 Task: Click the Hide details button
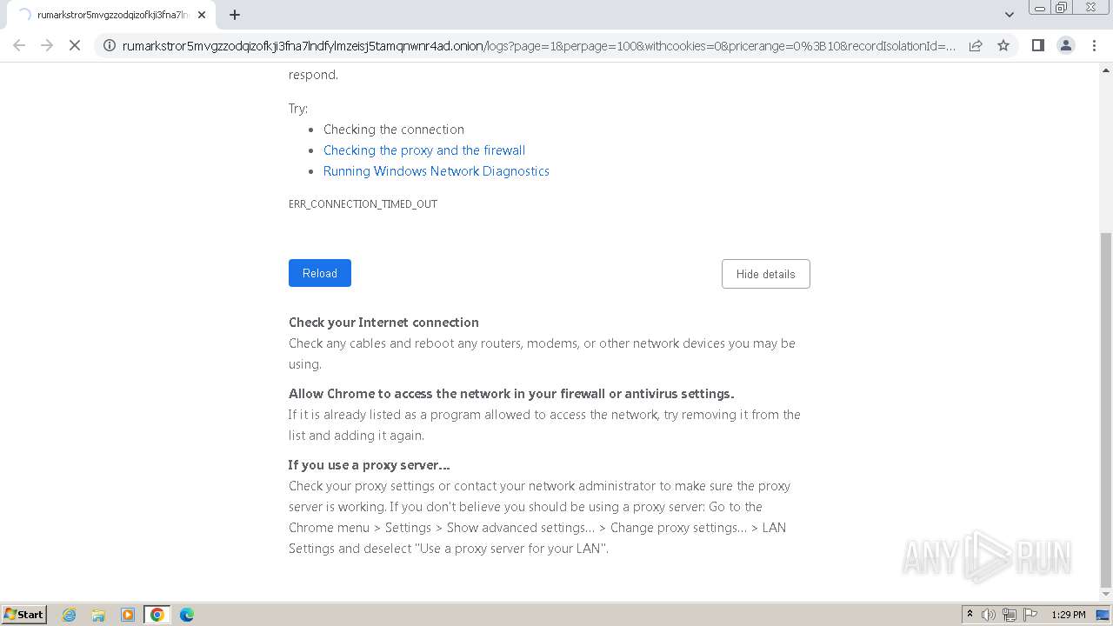pyautogui.click(x=765, y=274)
